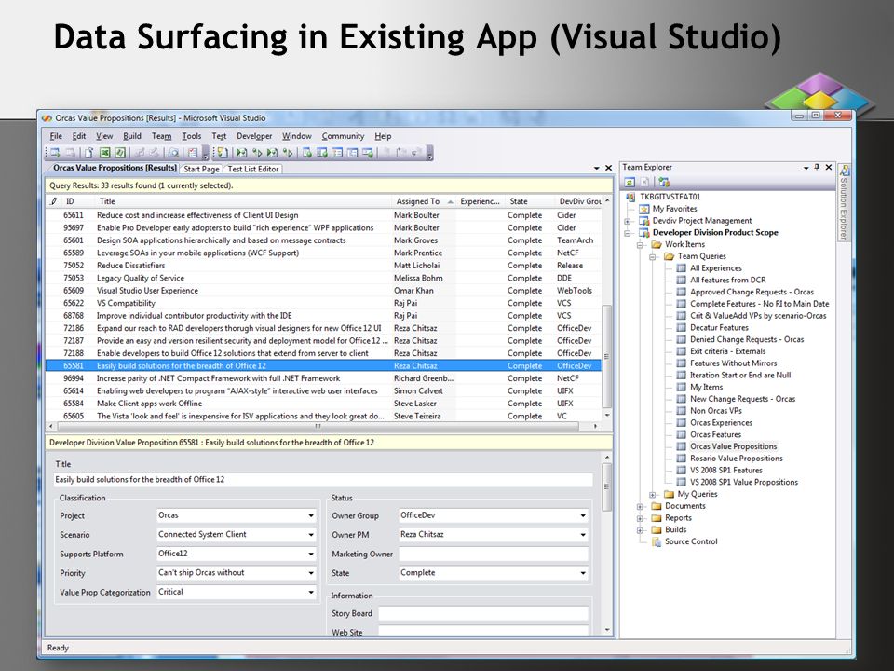Open results in Microsoft Excel from toolbar
Image resolution: width=894 pixels, height=671 pixels.
(x=104, y=153)
